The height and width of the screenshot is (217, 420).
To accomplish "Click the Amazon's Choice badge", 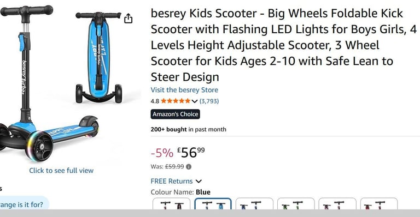I will coord(175,114).
